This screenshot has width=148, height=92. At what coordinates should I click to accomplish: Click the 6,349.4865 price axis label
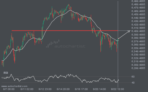(138, 51)
